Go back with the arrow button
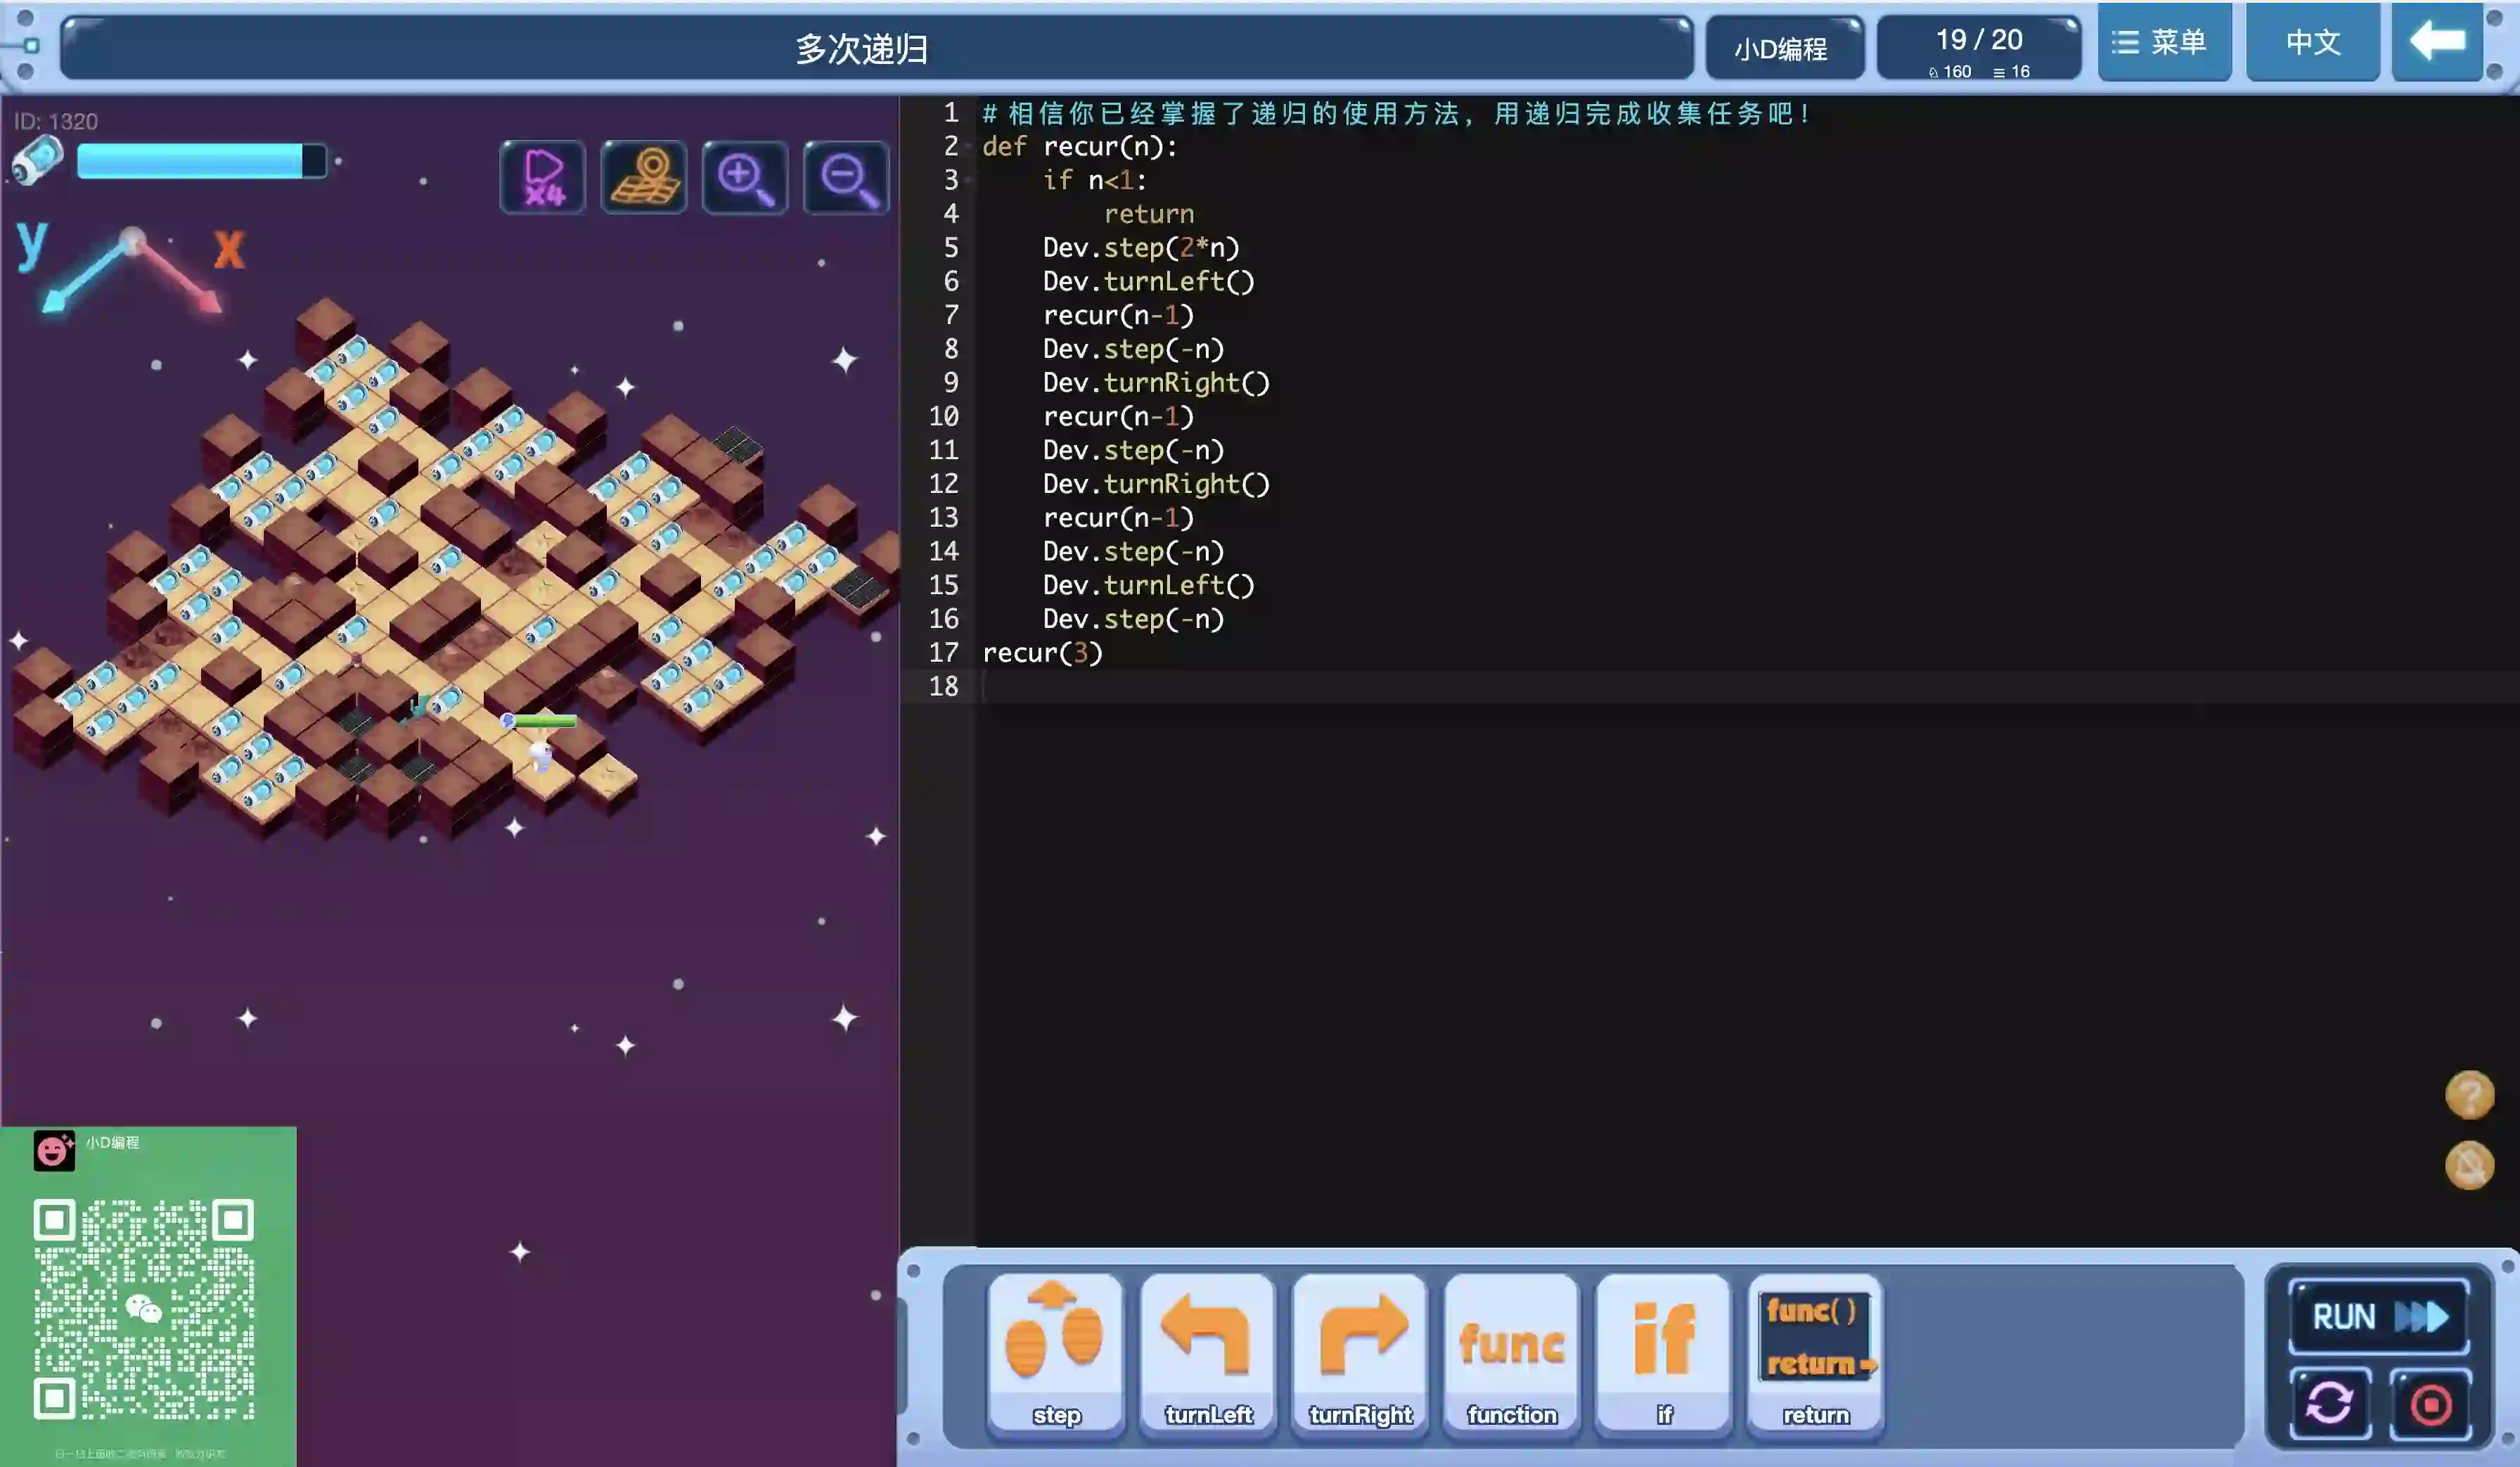This screenshot has height=1467, width=2520. pos(2437,42)
